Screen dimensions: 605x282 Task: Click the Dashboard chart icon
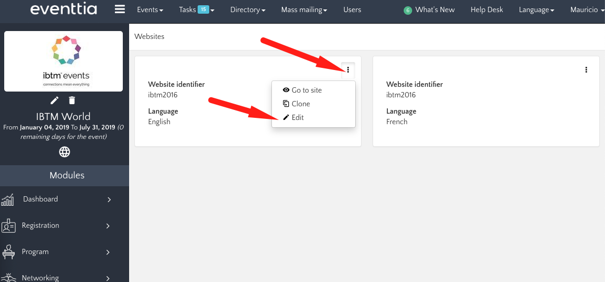(8, 199)
